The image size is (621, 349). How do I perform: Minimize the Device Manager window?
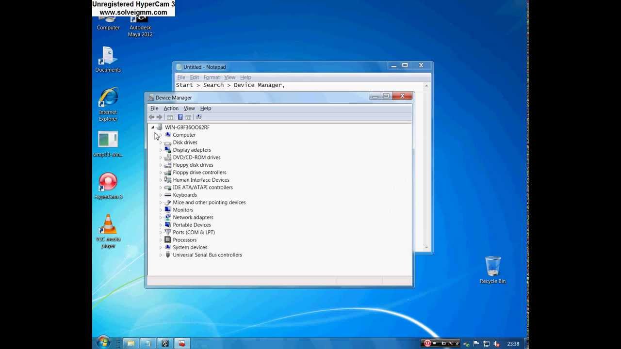click(374, 96)
